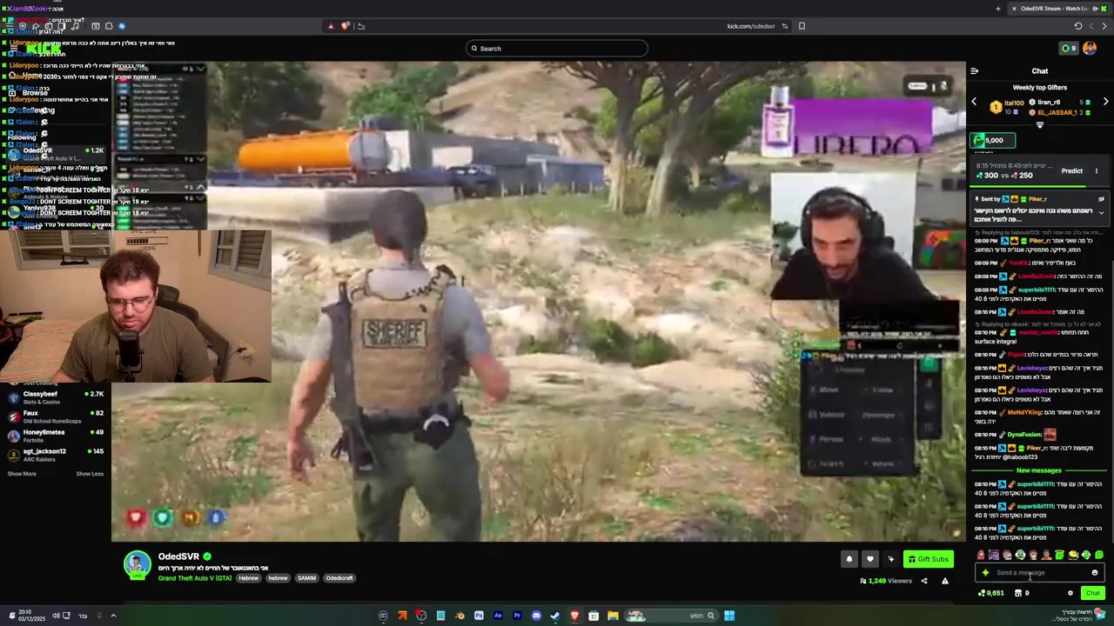Open Photoshop from the taskbar

point(479,616)
